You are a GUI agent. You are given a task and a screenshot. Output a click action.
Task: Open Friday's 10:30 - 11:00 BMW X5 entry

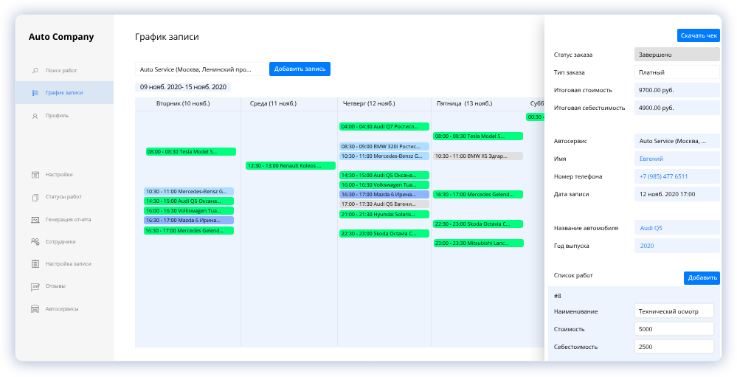tap(478, 156)
